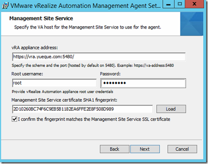Click the 'I confirm the fingerprint matches' label
Image resolution: width=208 pixels, height=164 pixels.
94,119
